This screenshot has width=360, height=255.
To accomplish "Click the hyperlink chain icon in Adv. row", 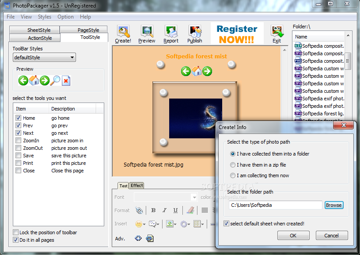I will pos(150,239).
